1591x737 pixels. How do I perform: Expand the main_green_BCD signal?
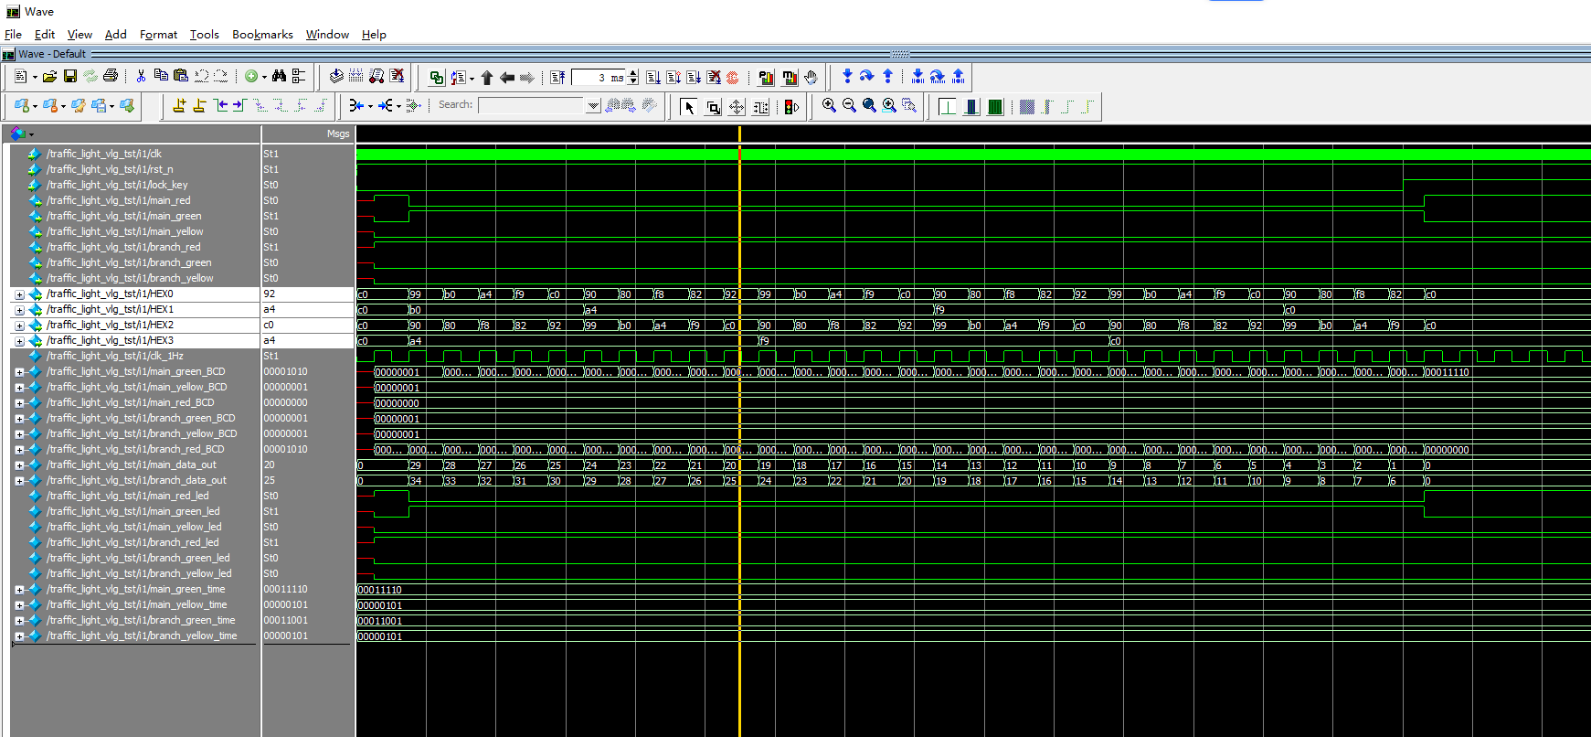(19, 372)
